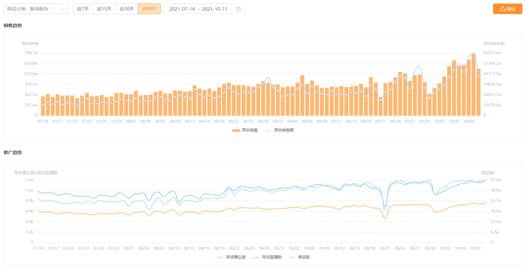This screenshot has width=526, height=268.
Task: Switch to 近30天 range
Action: coord(127,9)
